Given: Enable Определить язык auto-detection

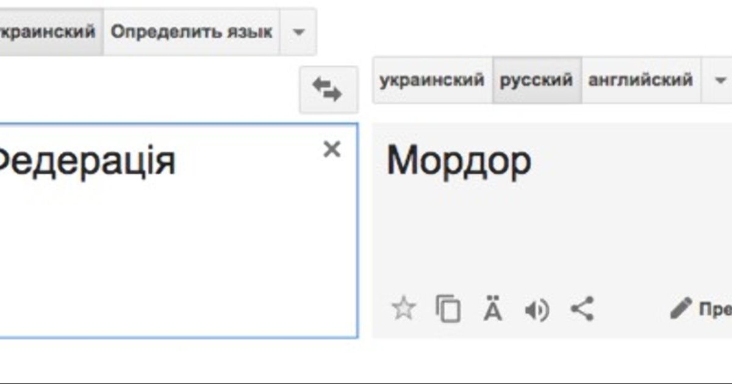Looking at the screenshot, I should [191, 32].
